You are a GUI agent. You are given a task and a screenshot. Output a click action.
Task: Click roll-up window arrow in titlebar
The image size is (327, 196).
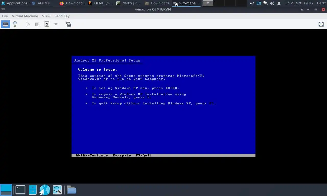(302, 9)
